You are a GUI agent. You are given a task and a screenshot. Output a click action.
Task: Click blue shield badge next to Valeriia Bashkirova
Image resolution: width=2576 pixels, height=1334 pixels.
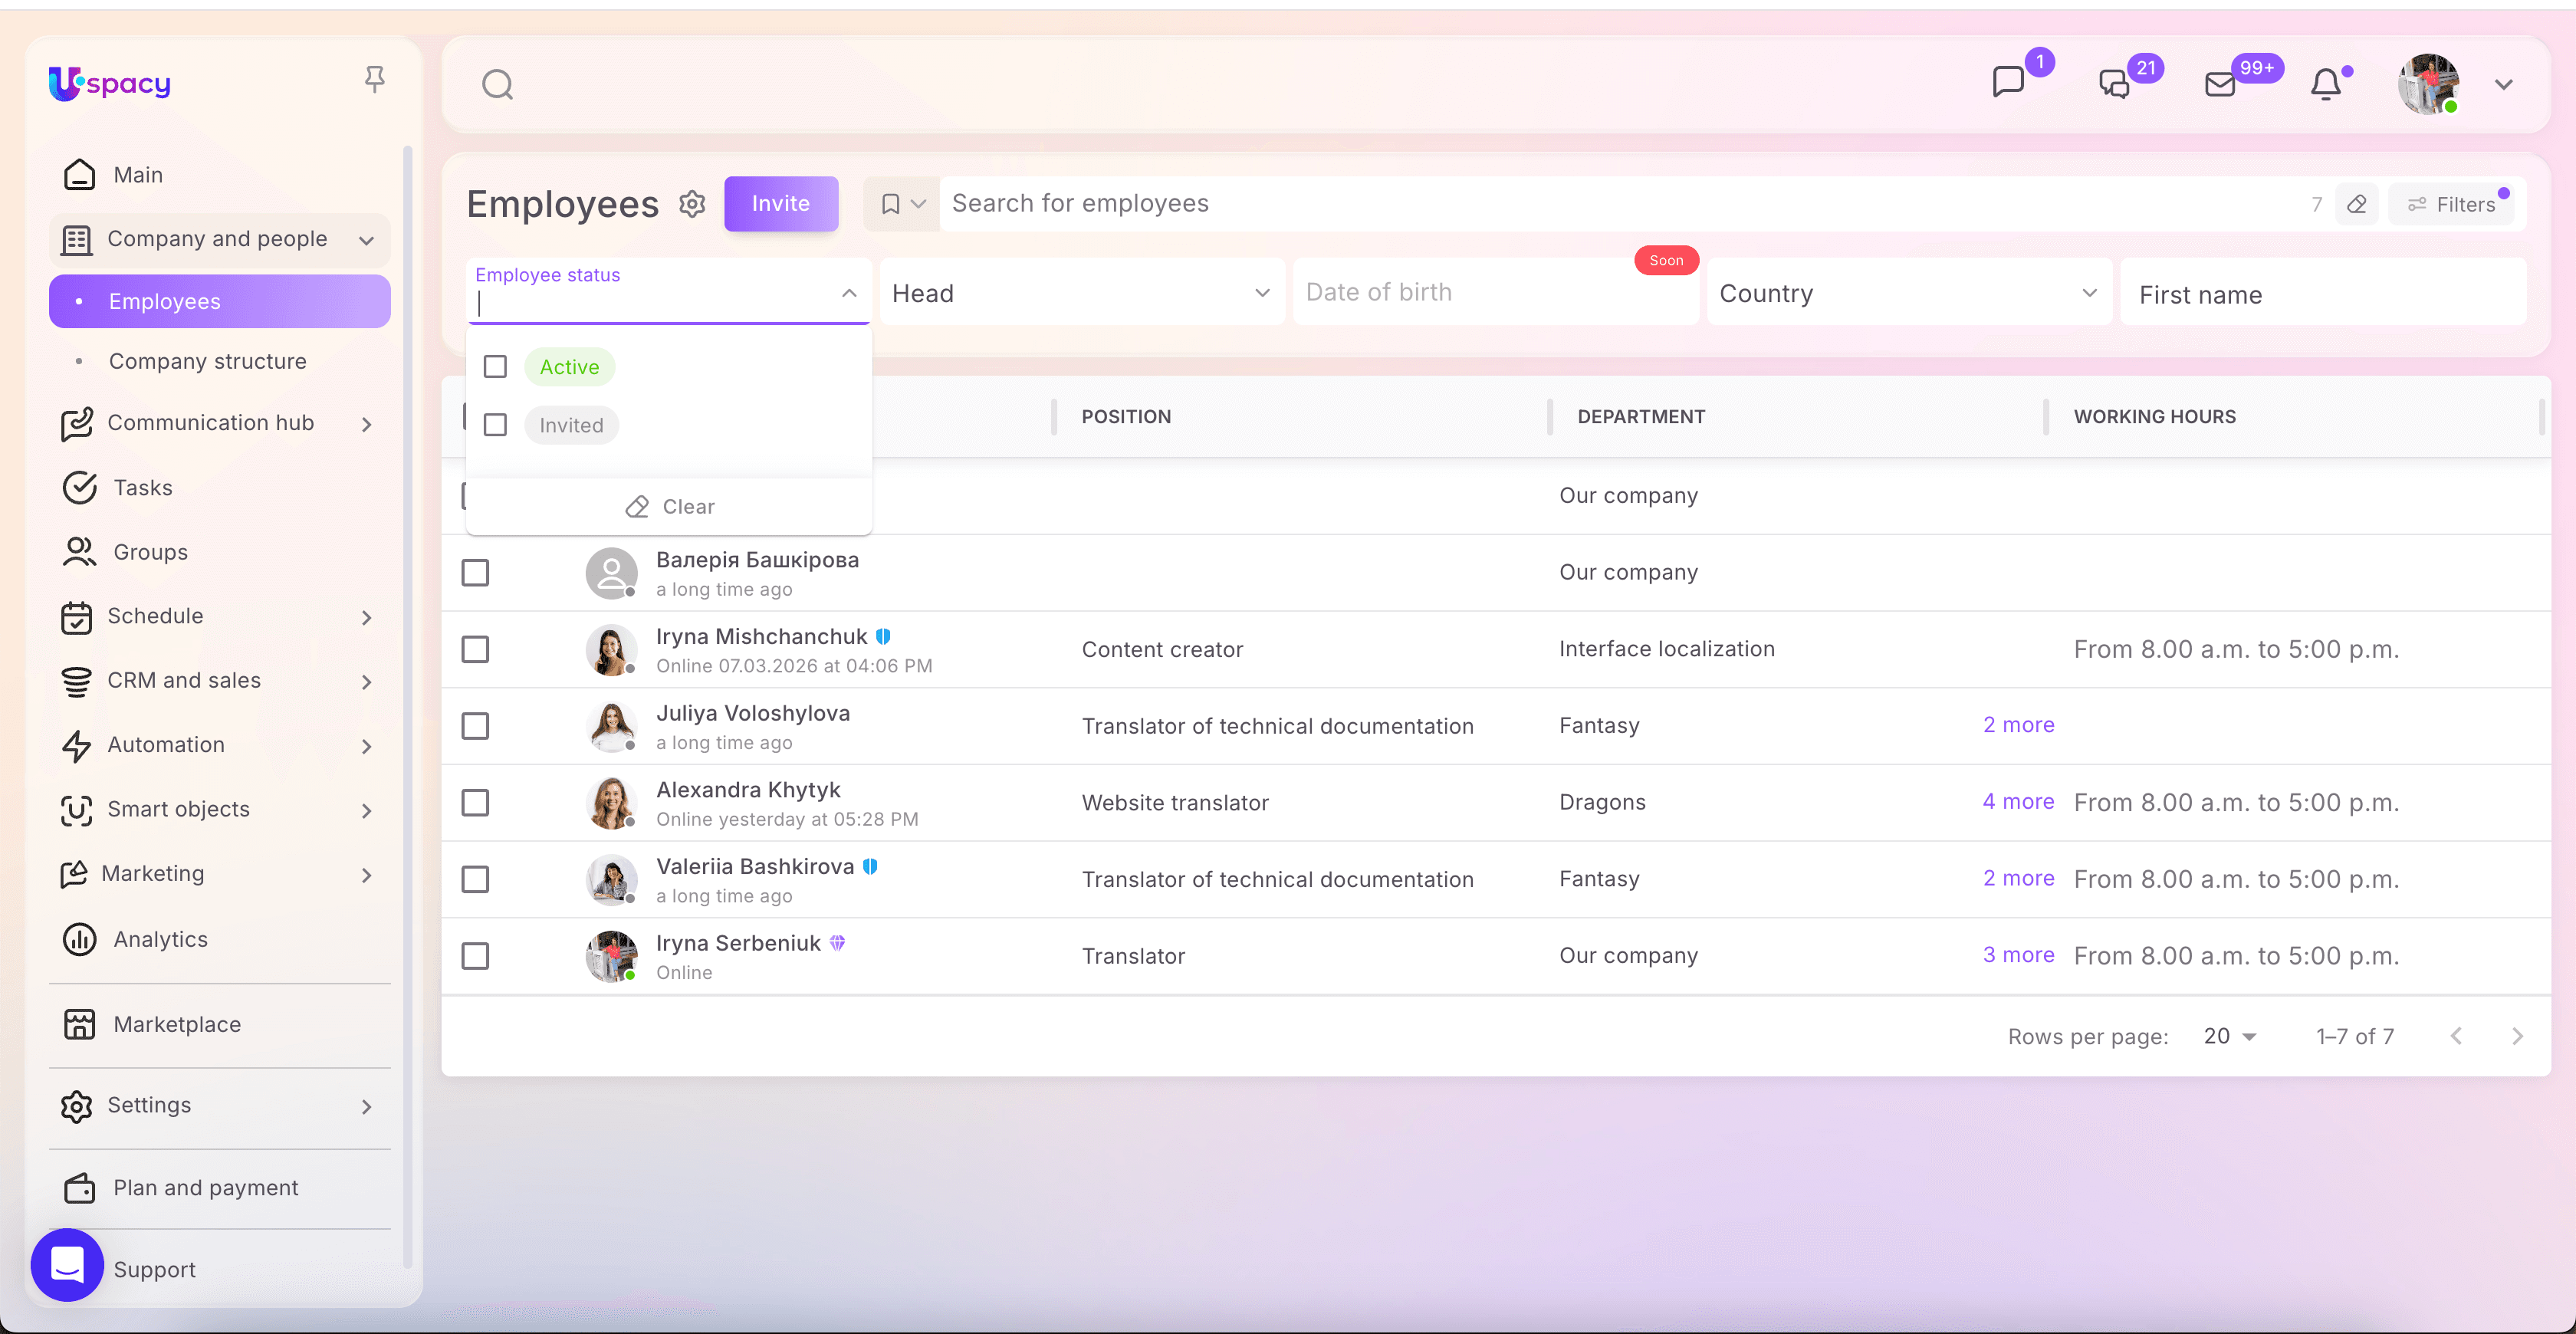click(x=870, y=866)
